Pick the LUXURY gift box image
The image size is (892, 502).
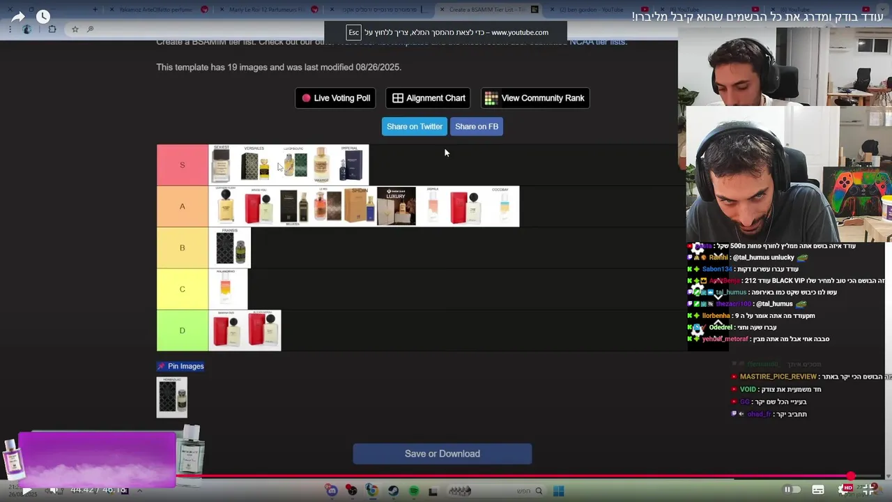coord(396,206)
